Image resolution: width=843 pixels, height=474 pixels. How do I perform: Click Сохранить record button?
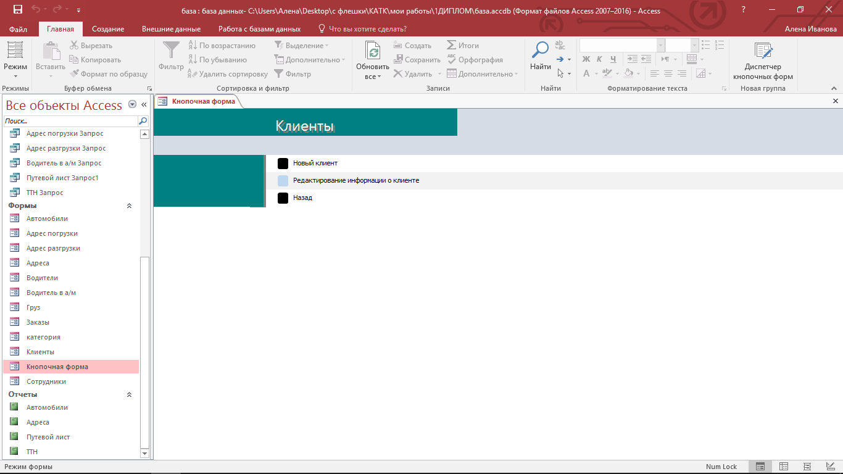pyautogui.click(x=417, y=60)
